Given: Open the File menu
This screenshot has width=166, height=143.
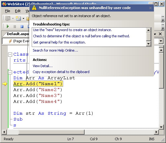Looking at the screenshot, I should (7, 11).
